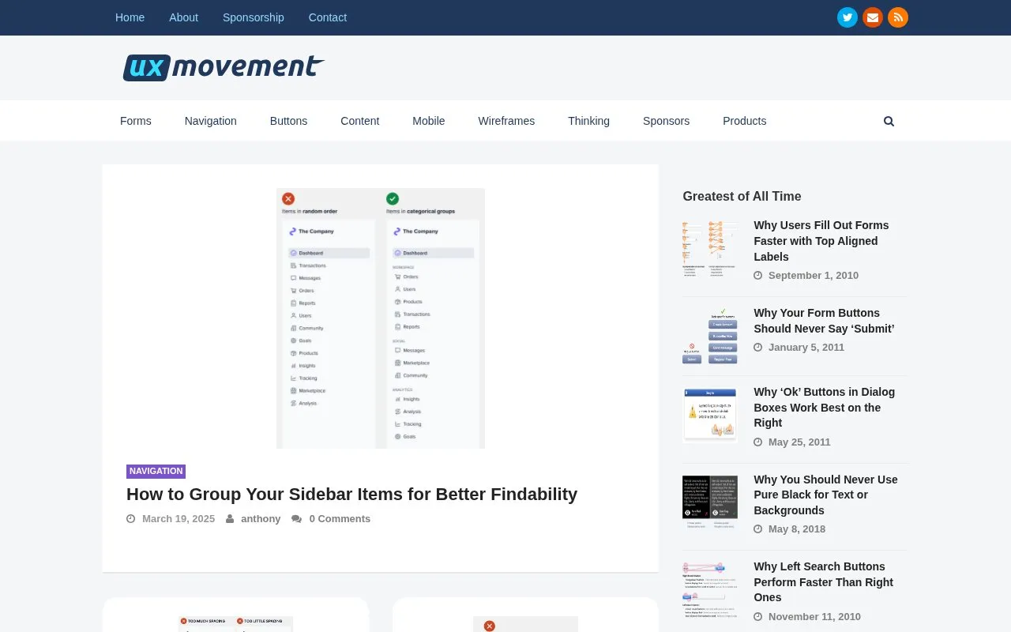Screen dimensions: 1011x632
Task: Read 'Why Users Fill Out Forms Faster' article
Action: (x=821, y=241)
